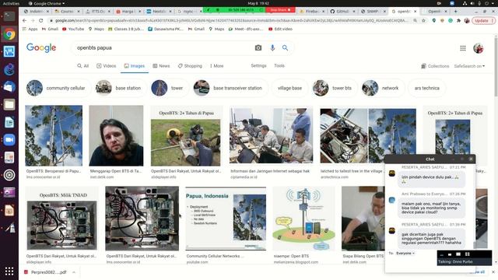Image resolution: width=498 pixels, height=280 pixels.
Task: Expand SafeSearch on dropdown
Action: pos(469,66)
